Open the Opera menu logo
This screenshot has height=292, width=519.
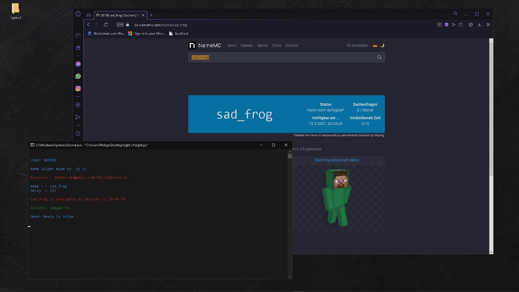point(78,14)
